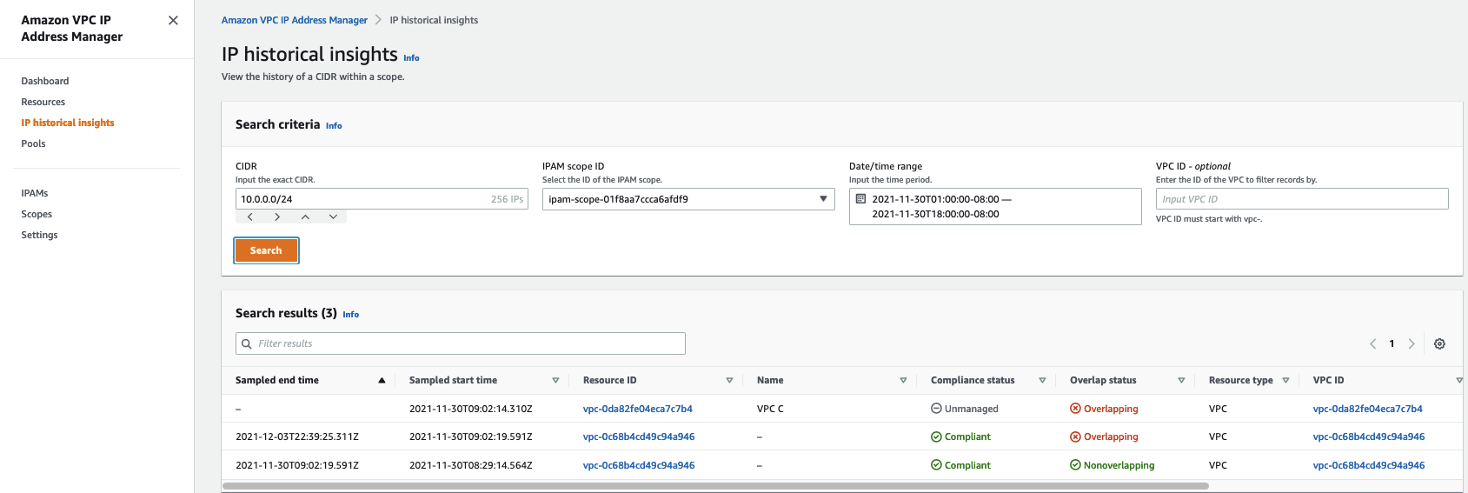Image resolution: width=1468 pixels, height=493 pixels.
Task: Click the CIDR up caret
Action: tap(305, 217)
